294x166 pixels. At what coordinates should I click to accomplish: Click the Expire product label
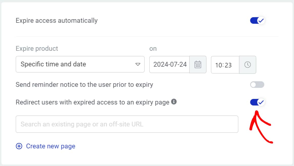click(x=37, y=48)
